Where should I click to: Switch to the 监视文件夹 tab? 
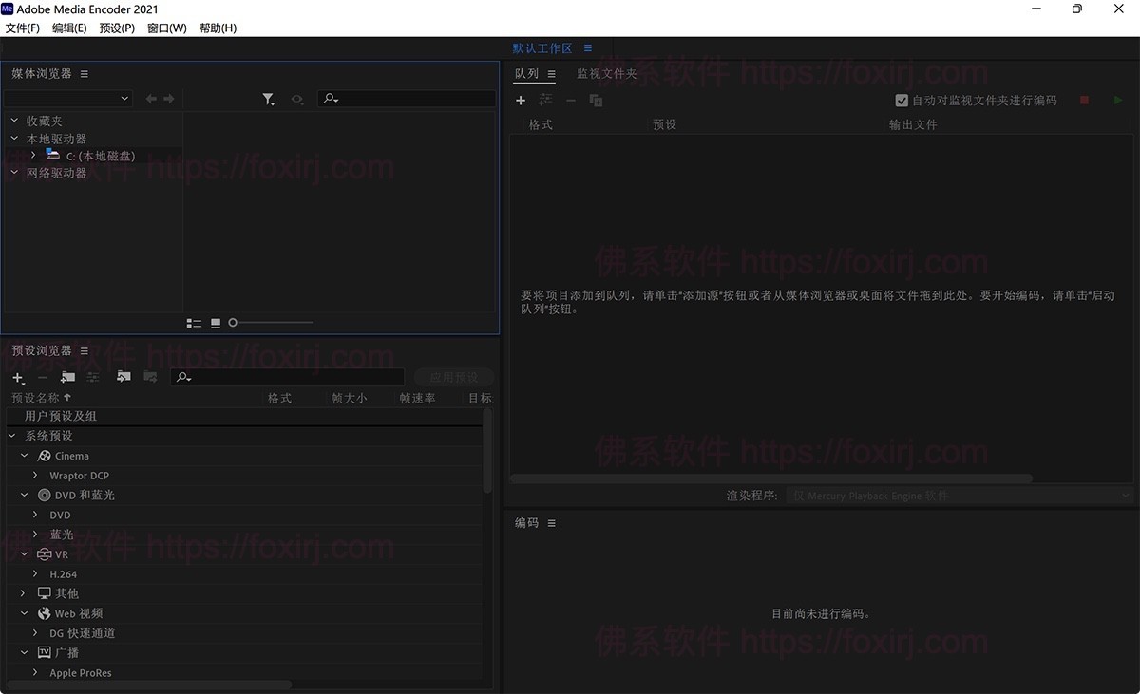click(x=605, y=73)
